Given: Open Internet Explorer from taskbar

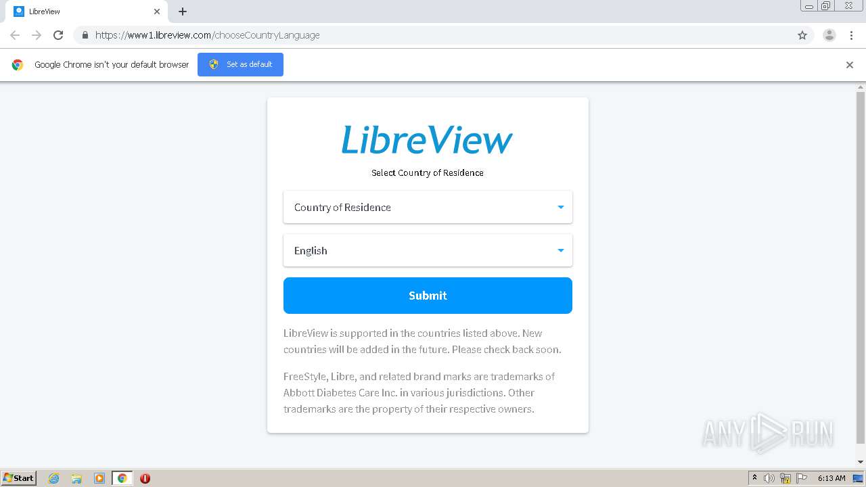Looking at the screenshot, I should [54, 478].
